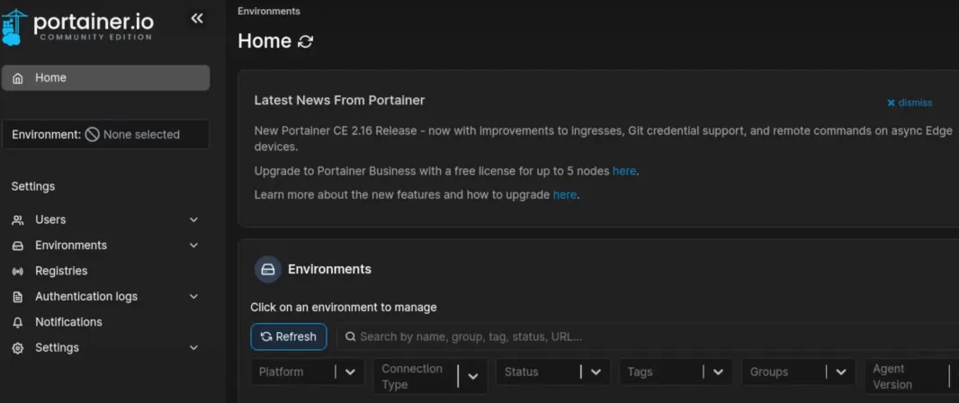Open the Status filter dropdown
The width and height of the screenshot is (959, 403).
click(x=553, y=372)
